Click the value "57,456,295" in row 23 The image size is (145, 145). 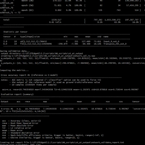tap(132, 5)
